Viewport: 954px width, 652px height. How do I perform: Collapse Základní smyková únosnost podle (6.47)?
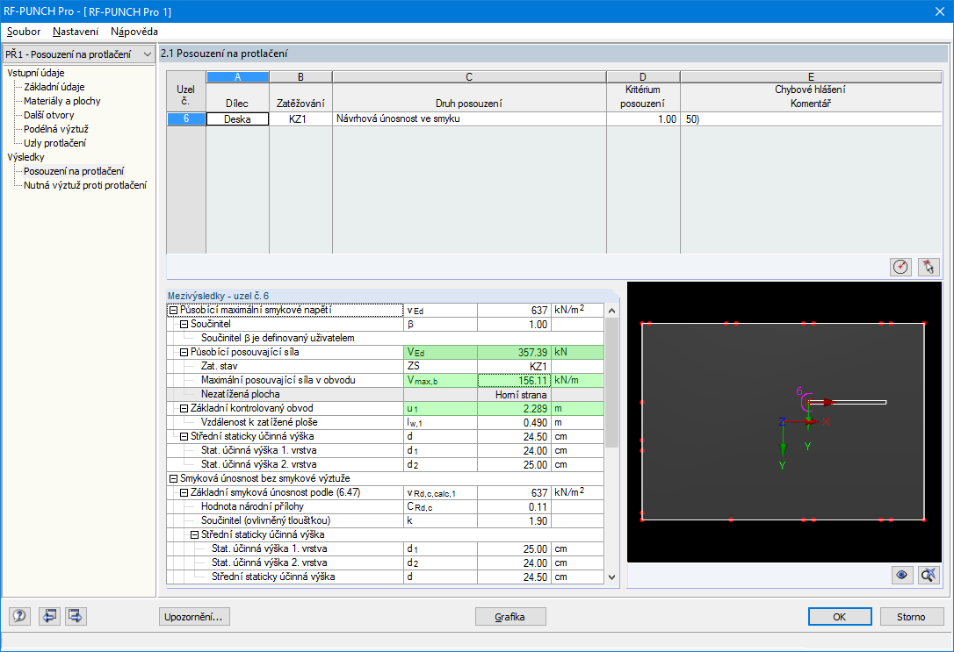tap(184, 493)
